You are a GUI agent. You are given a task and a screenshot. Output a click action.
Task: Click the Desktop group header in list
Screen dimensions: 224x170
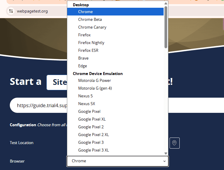coord(81,5)
